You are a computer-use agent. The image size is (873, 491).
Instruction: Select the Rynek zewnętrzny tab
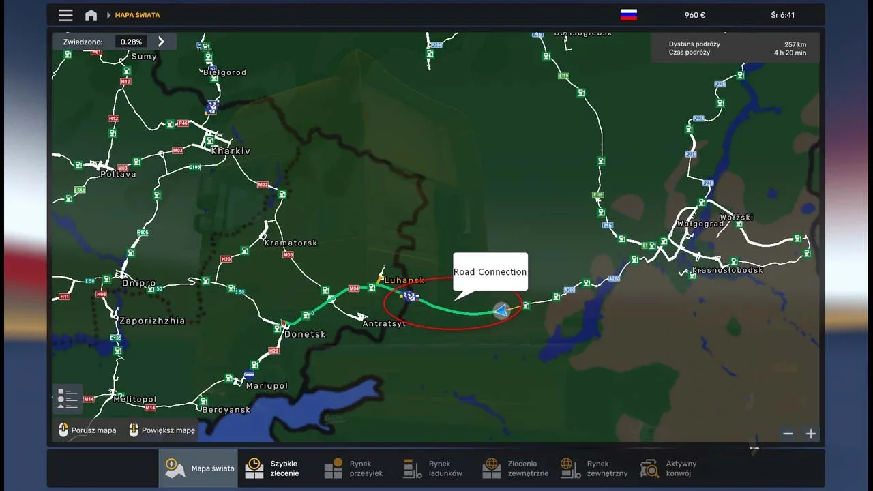tap(570, 468)
